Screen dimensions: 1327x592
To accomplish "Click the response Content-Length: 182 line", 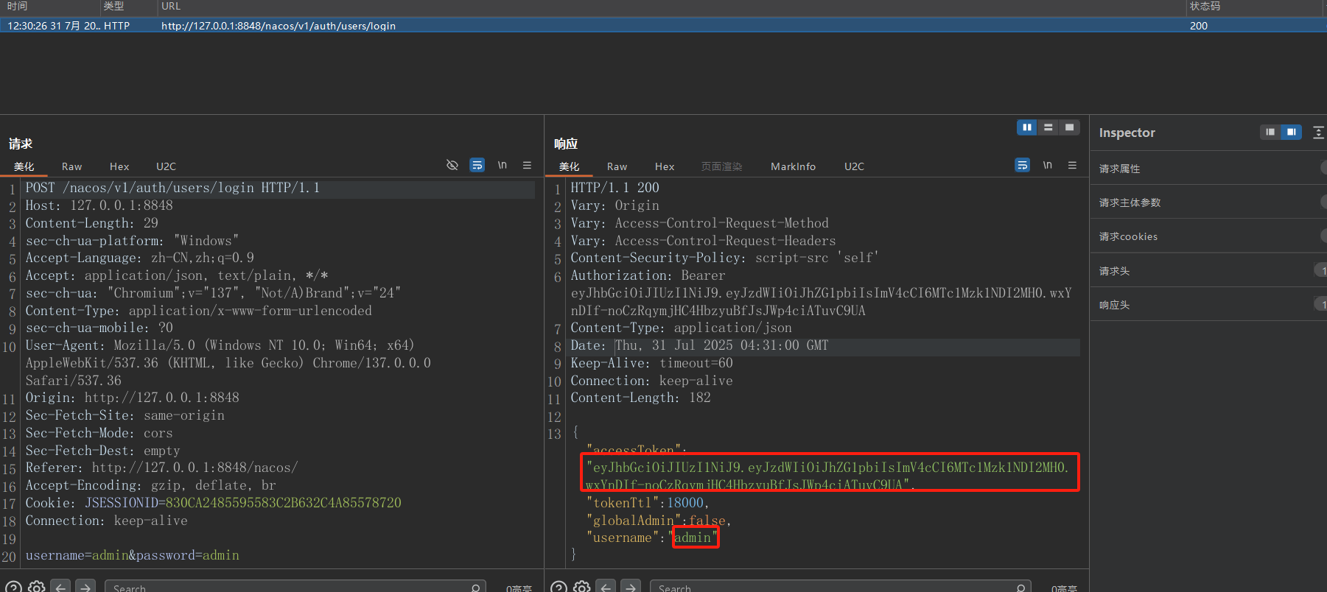I will tap(640, 398).
